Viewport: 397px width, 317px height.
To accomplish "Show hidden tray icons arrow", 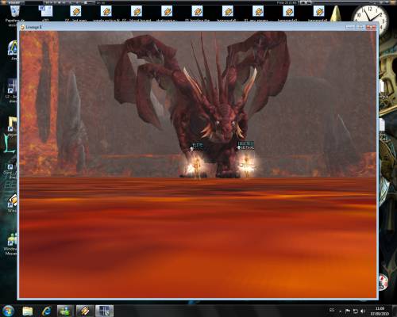I will click(x=340, y=311).
